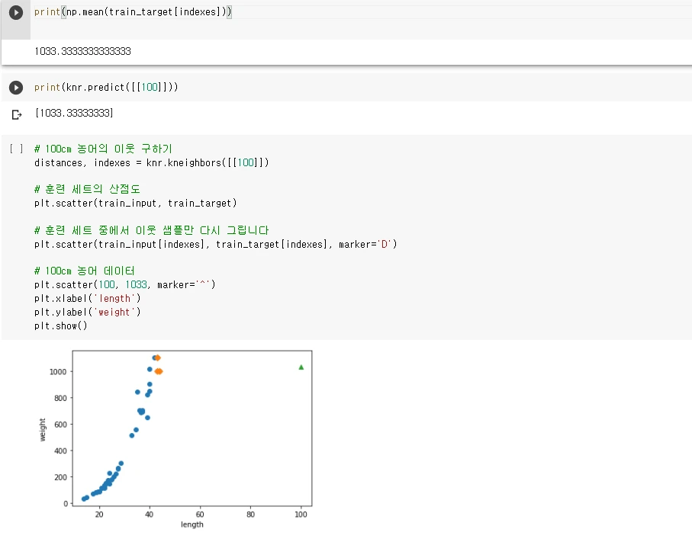
Task: Click the y-axis tick label 400
Action: pyautogui.click(x=60, y=451)
